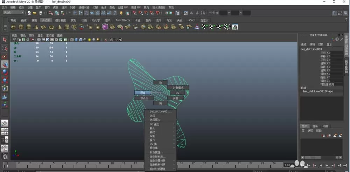Click the purple cube shelf icon
The height and width of the screenshot is (172, 350).
click(105, 27)
